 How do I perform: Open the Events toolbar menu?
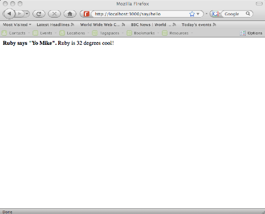tap(46, 33)
